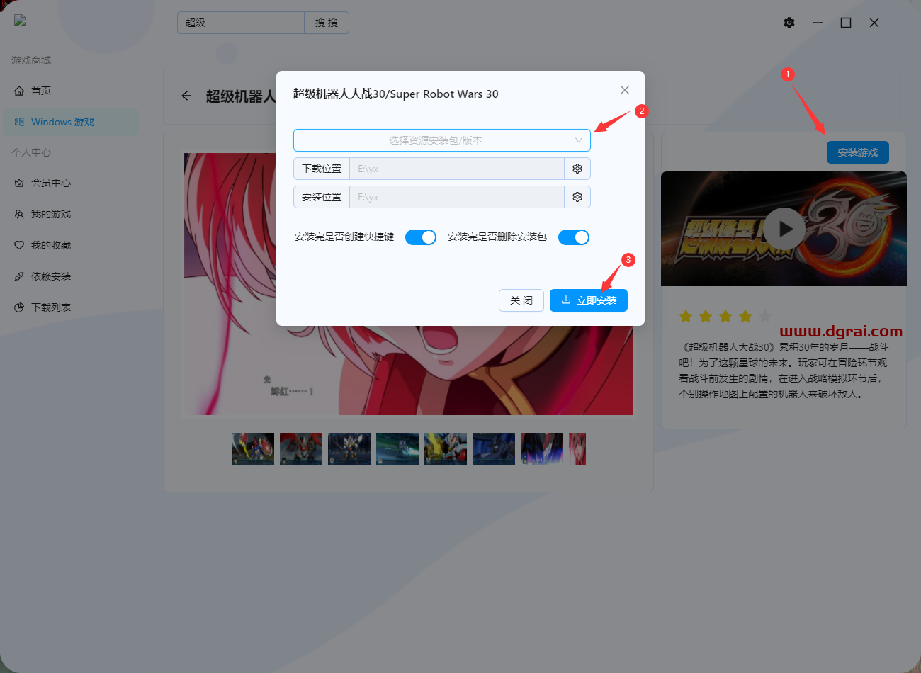Click 立即安装 button
Screen dimensions: 921x673
tap(589, 300)
